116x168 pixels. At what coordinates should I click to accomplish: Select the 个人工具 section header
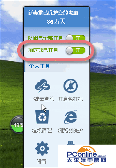tap(40, 66)
